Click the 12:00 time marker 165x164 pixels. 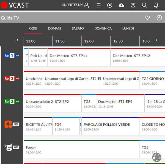[89, 41]
